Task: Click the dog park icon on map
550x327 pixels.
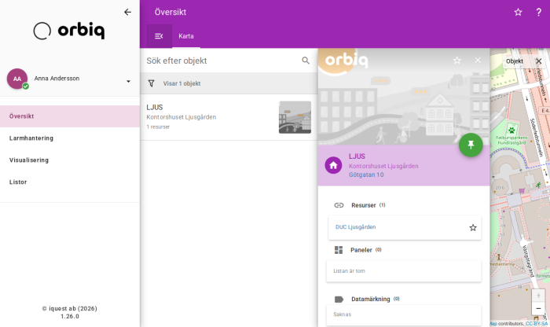Action: pos(511,130)
